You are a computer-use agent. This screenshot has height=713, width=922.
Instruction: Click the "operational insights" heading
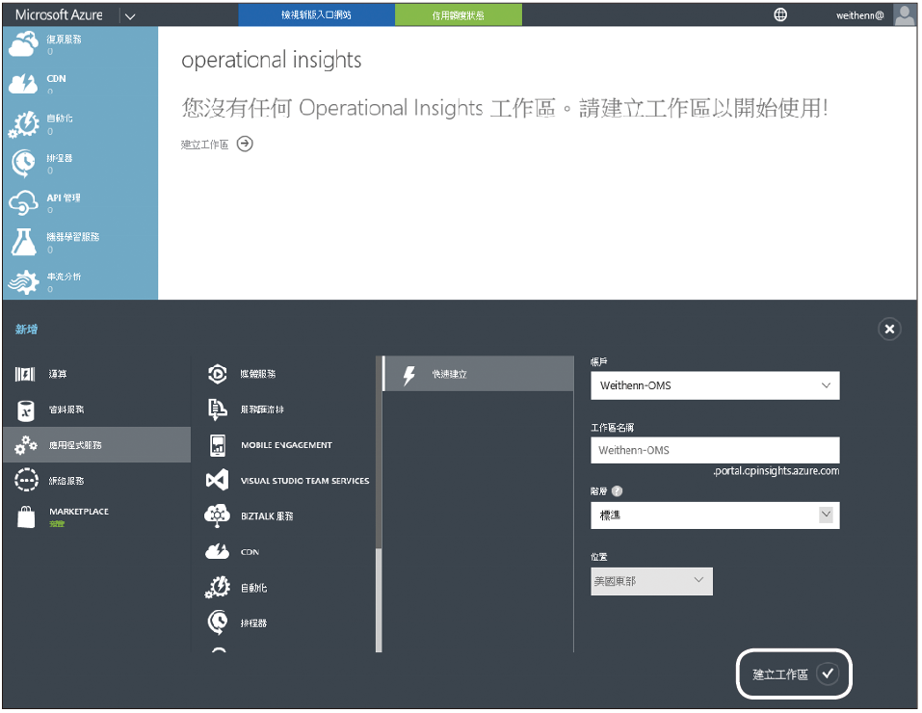[x=271, y=60]
